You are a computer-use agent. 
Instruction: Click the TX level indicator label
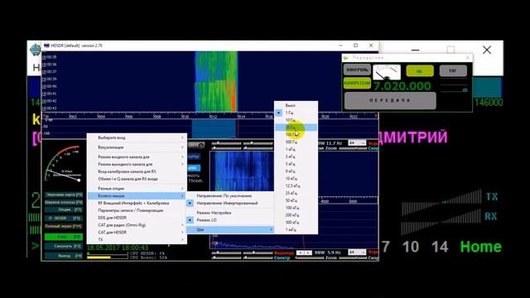pos(491,197)
